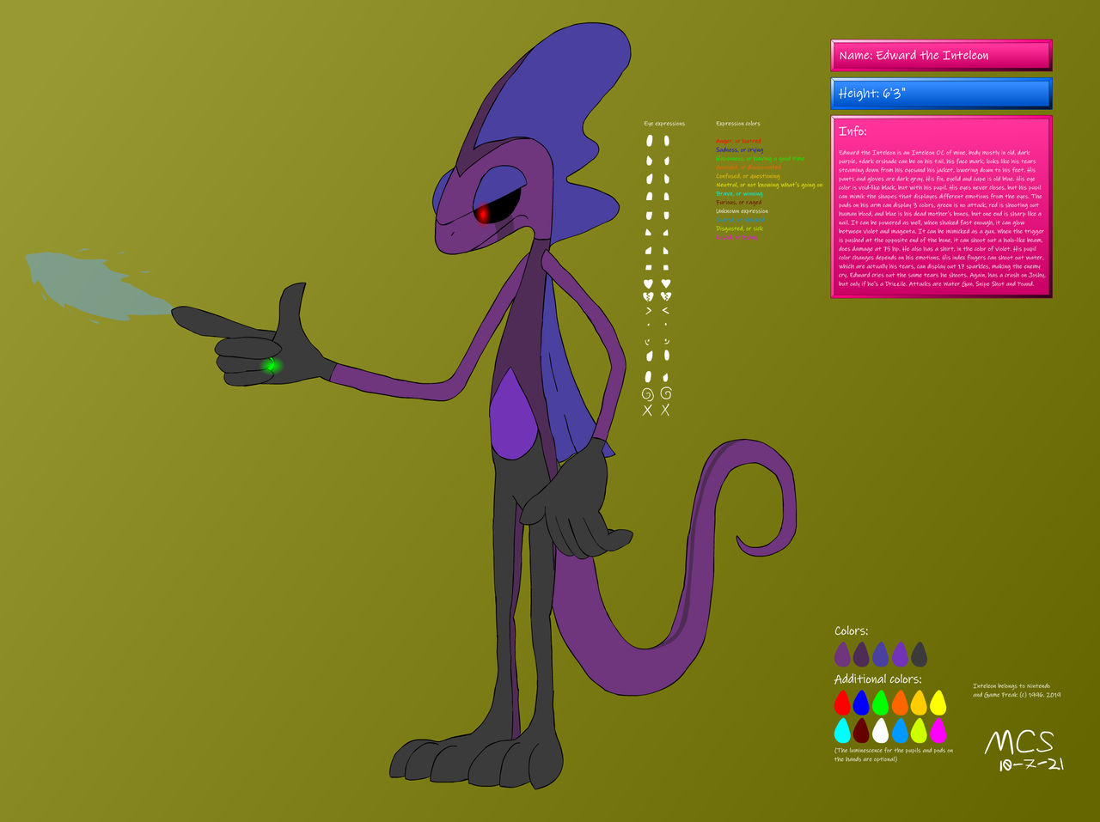Viewport: 1100px width, 822px height.
Task: Click the 'Furious, or raged' line
Action: pyautogui.click(x=739, y=202)
